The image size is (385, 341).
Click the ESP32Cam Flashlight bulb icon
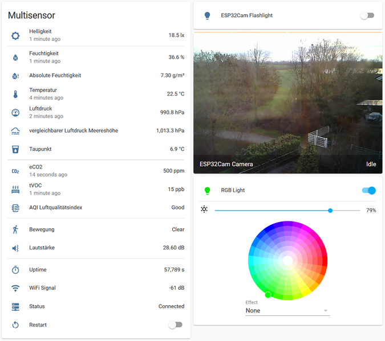(x=207, y=16)
